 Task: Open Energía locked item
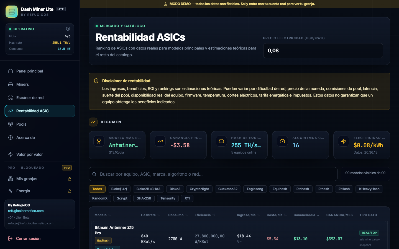[40, 191]
